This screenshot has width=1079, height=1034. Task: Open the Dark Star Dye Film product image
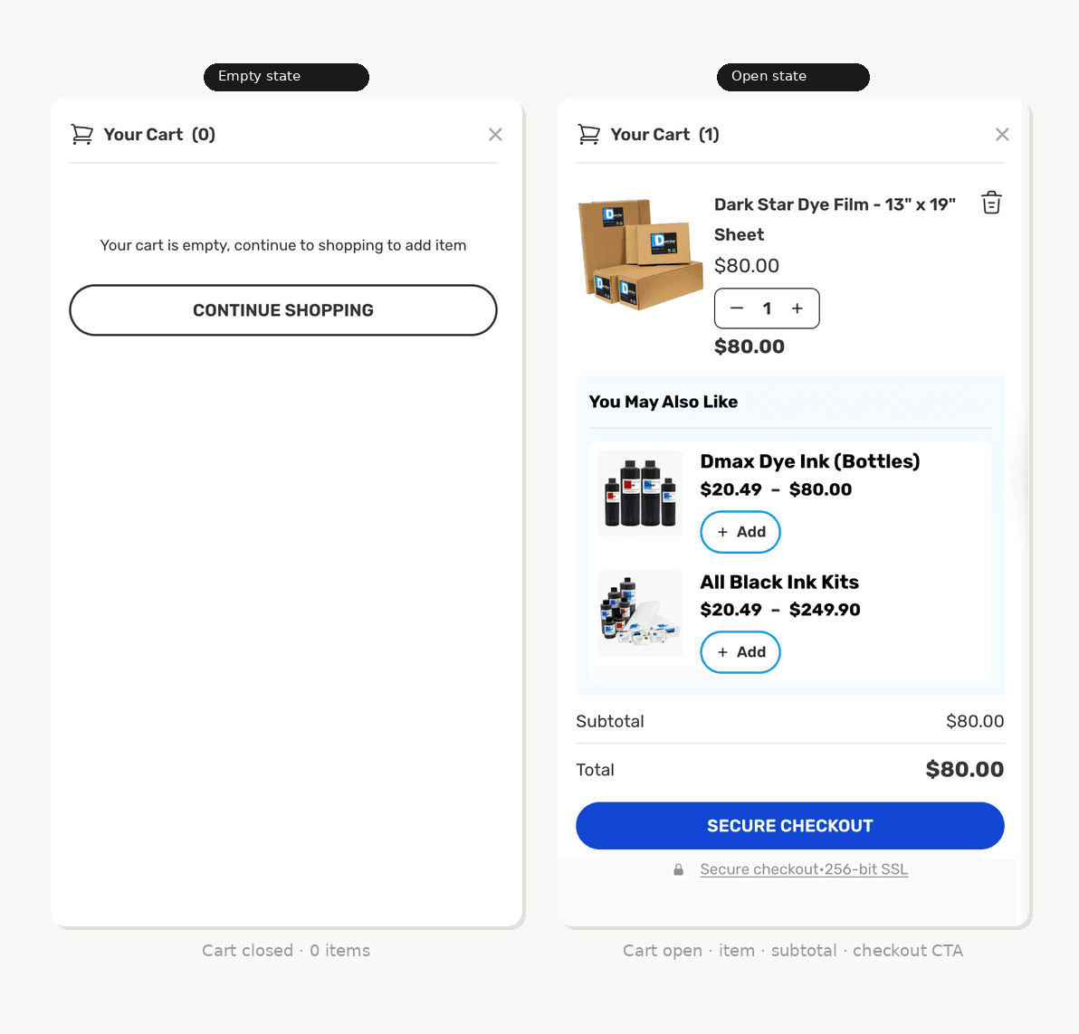click(x=640, y=254)
